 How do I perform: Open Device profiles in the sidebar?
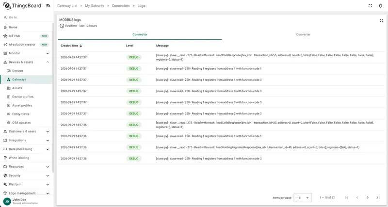click(x=26, y=96)
